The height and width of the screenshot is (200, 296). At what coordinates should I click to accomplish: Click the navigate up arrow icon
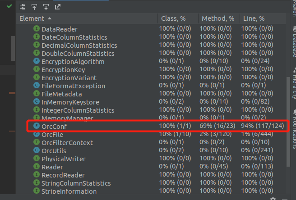[x=34, y=7]
